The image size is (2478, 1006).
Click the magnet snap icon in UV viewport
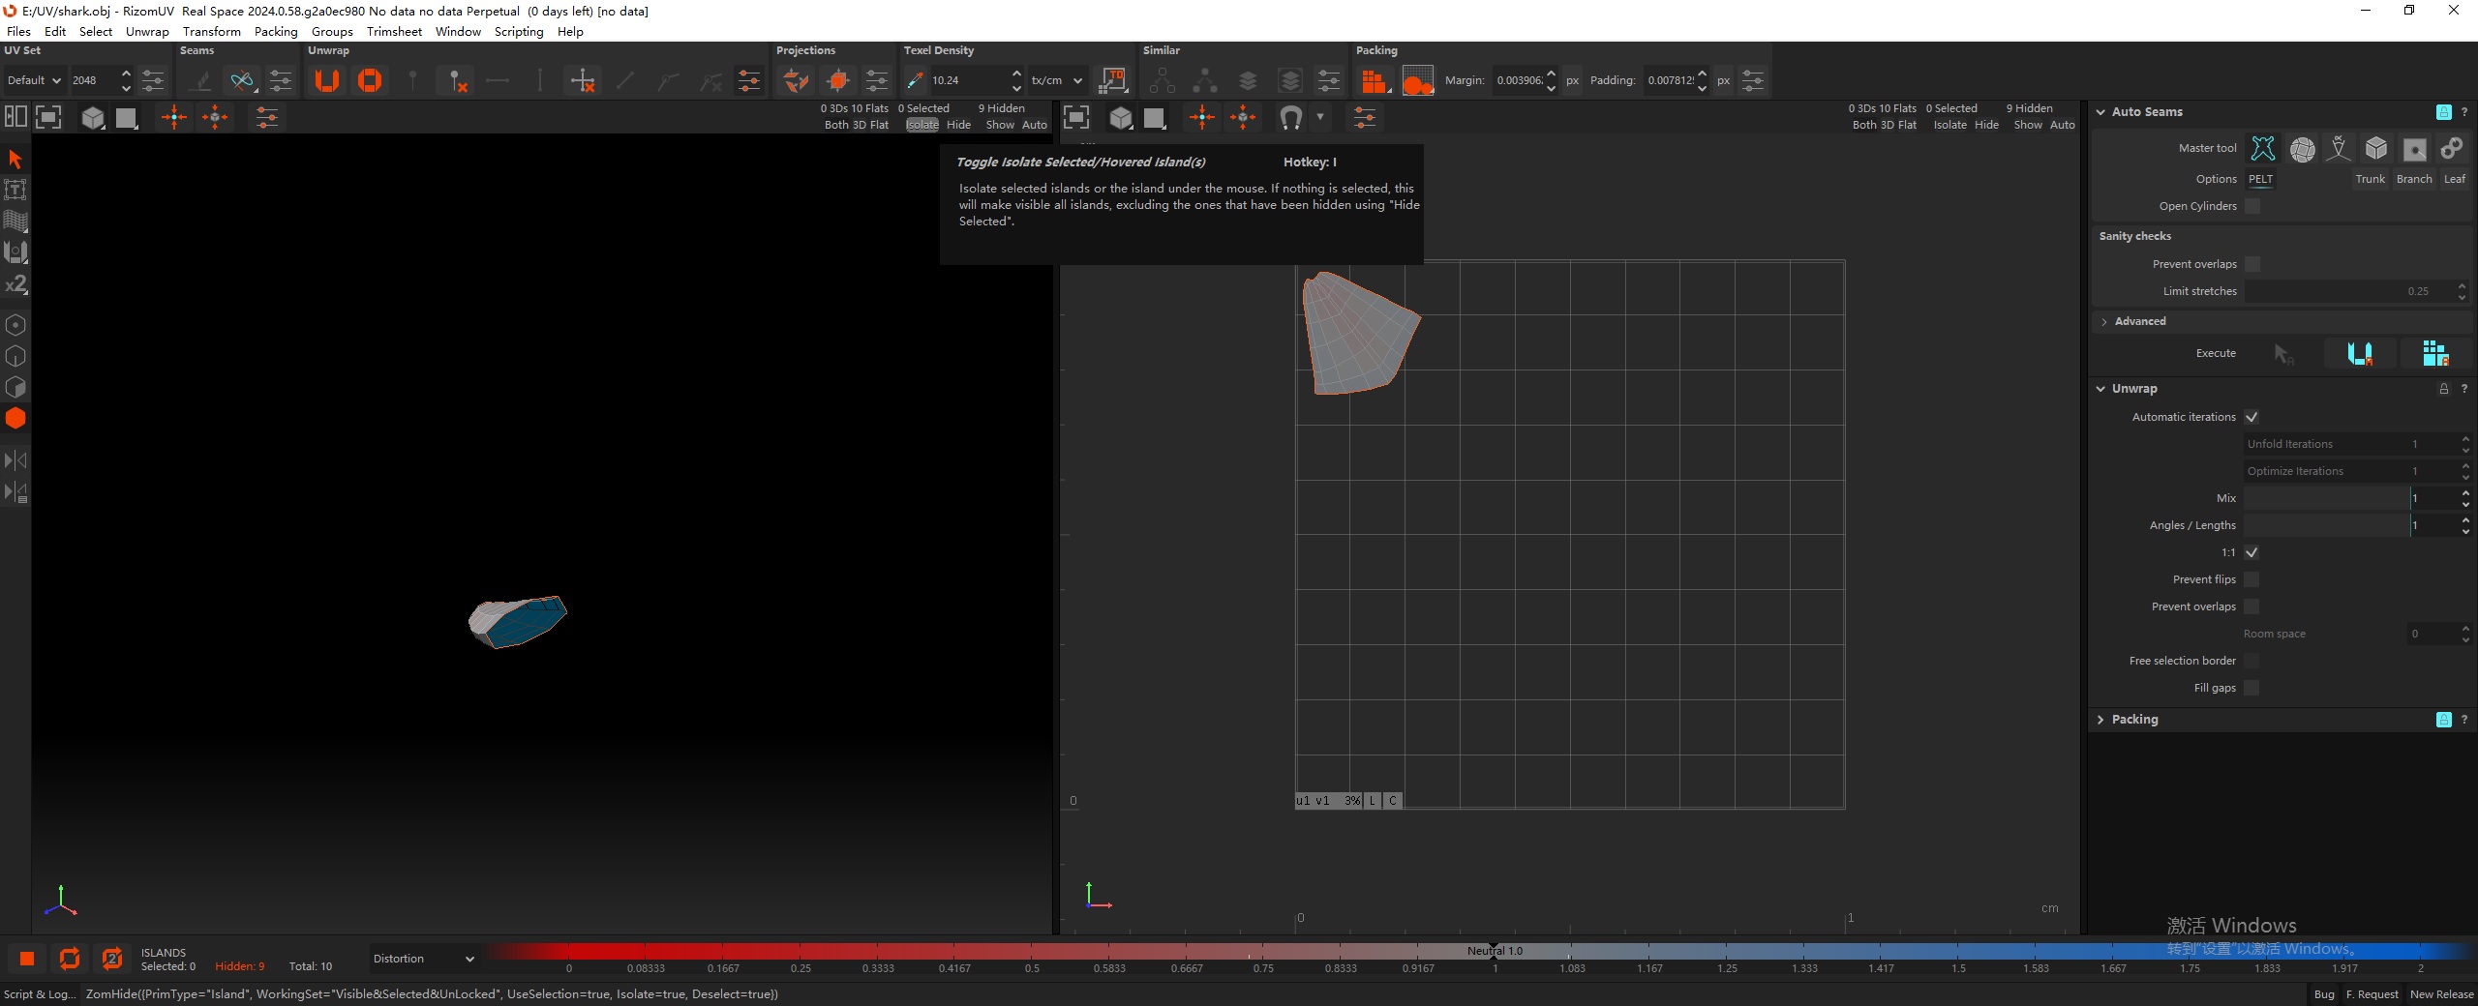pos(1290,118)
